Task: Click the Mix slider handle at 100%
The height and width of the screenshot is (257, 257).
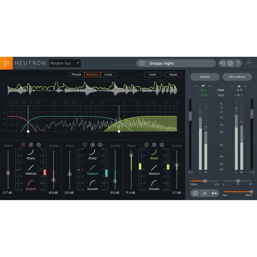Action: [x=252, y=191]
